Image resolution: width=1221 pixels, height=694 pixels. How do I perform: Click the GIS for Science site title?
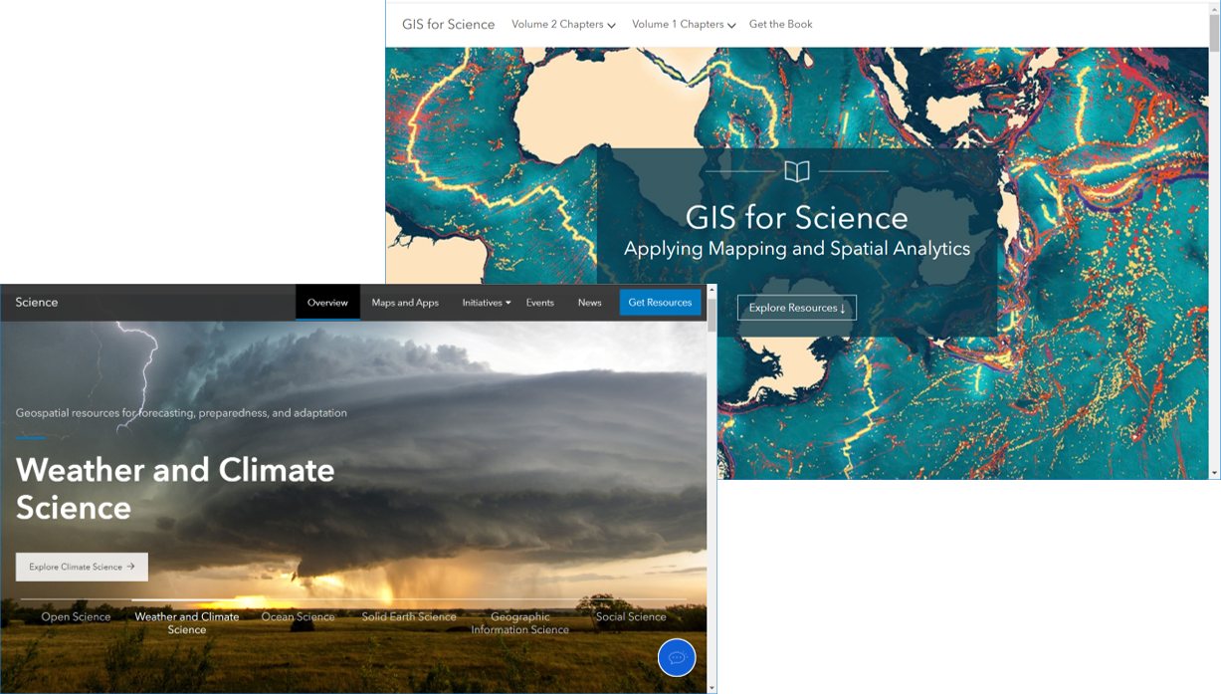point(448,25)
